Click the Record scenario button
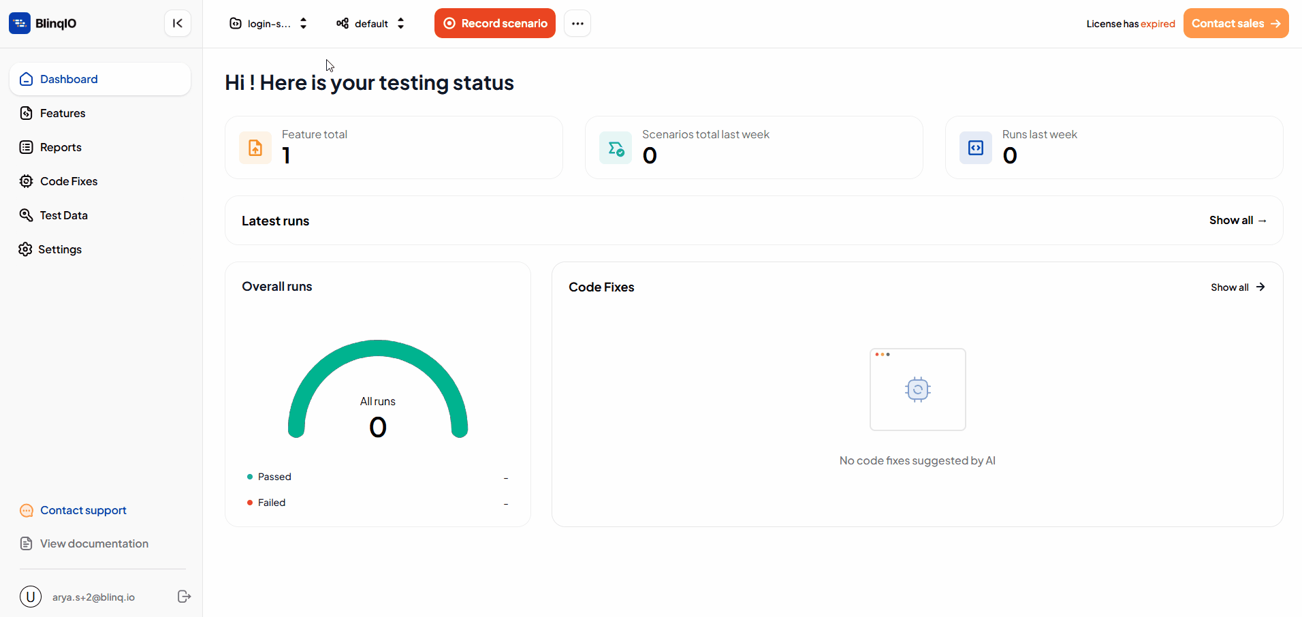This screenshot has width=1302, height=617. [495, 23]
